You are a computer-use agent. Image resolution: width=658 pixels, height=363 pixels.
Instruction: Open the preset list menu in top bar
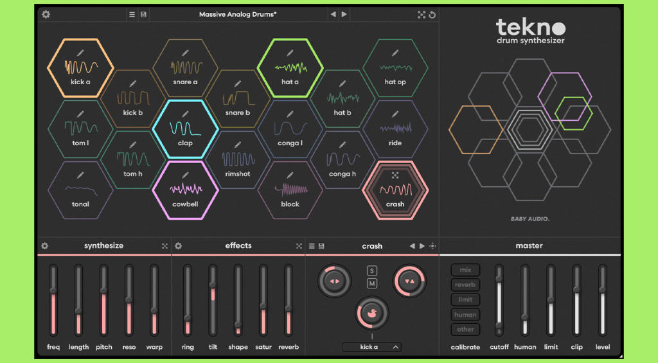(132, 14)
